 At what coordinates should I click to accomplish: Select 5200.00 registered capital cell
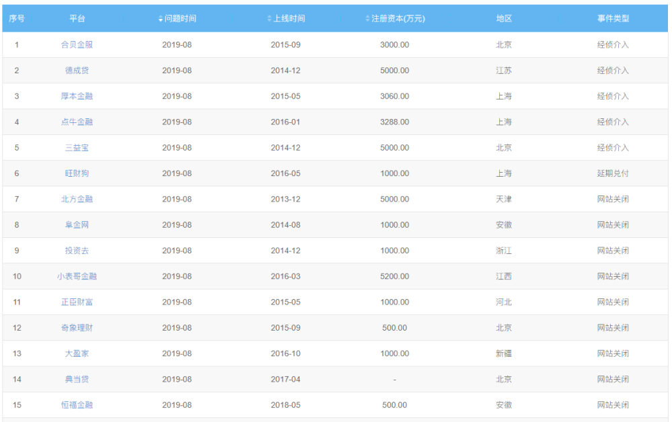[394, 276]
